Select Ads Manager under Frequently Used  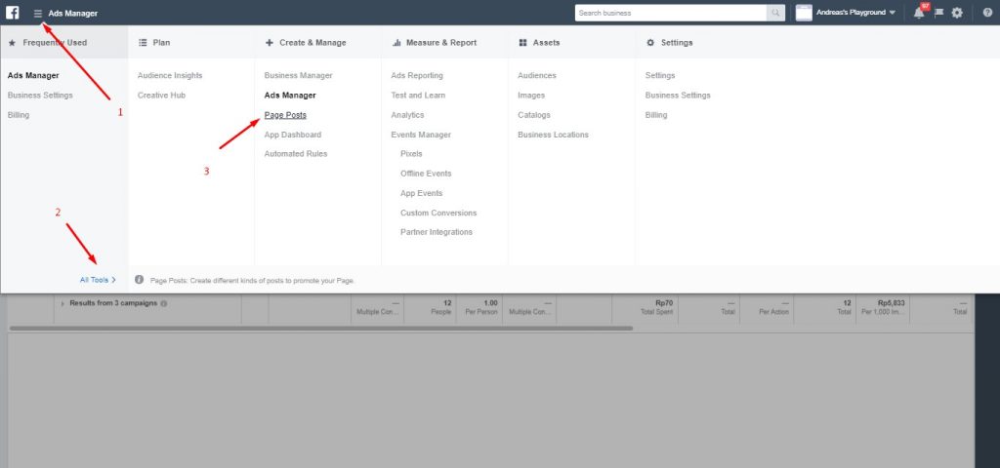click(33, 75)
